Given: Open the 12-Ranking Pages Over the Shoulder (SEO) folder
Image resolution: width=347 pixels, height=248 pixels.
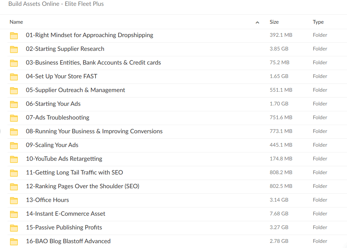Looking at the screenshot, I should [83, 186].
